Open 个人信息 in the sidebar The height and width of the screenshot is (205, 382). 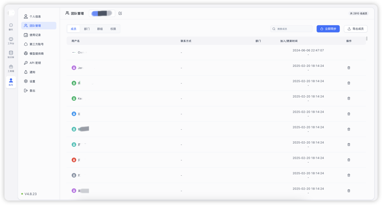39,17
